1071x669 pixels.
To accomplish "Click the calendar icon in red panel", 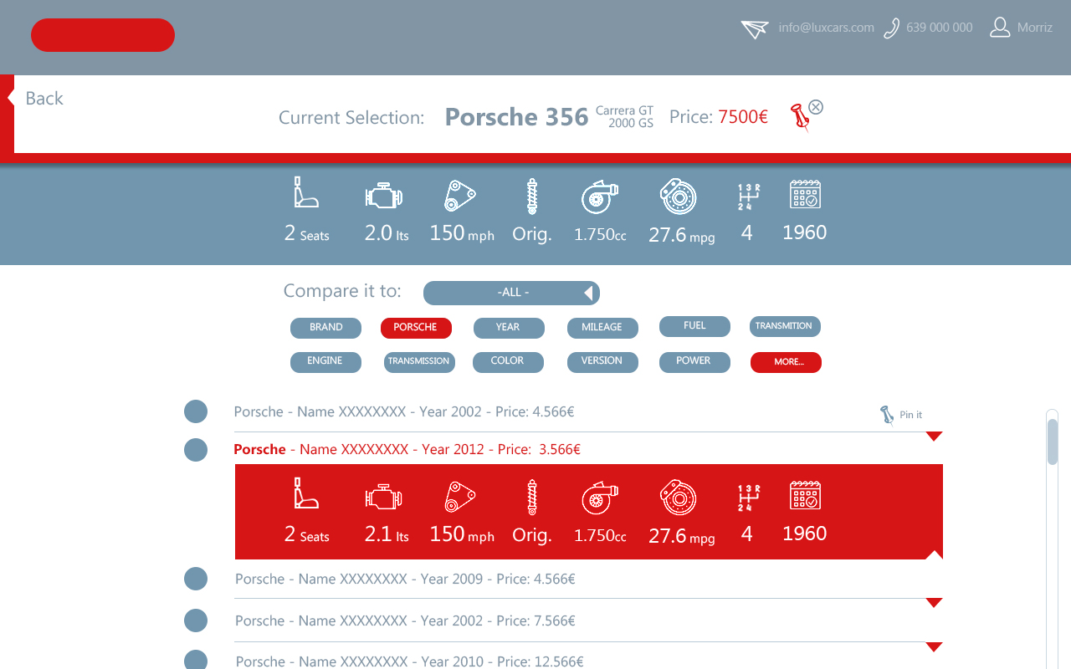I will tap(805, 495).
